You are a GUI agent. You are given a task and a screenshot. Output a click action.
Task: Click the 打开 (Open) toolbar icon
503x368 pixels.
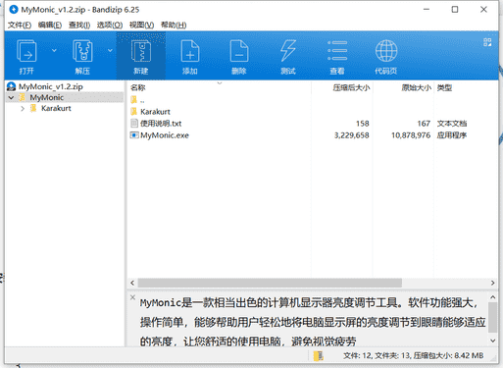26,51
